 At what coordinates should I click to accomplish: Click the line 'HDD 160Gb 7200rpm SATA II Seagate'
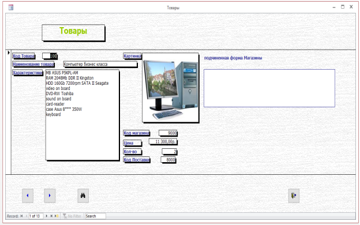click(x=77, y=83)
